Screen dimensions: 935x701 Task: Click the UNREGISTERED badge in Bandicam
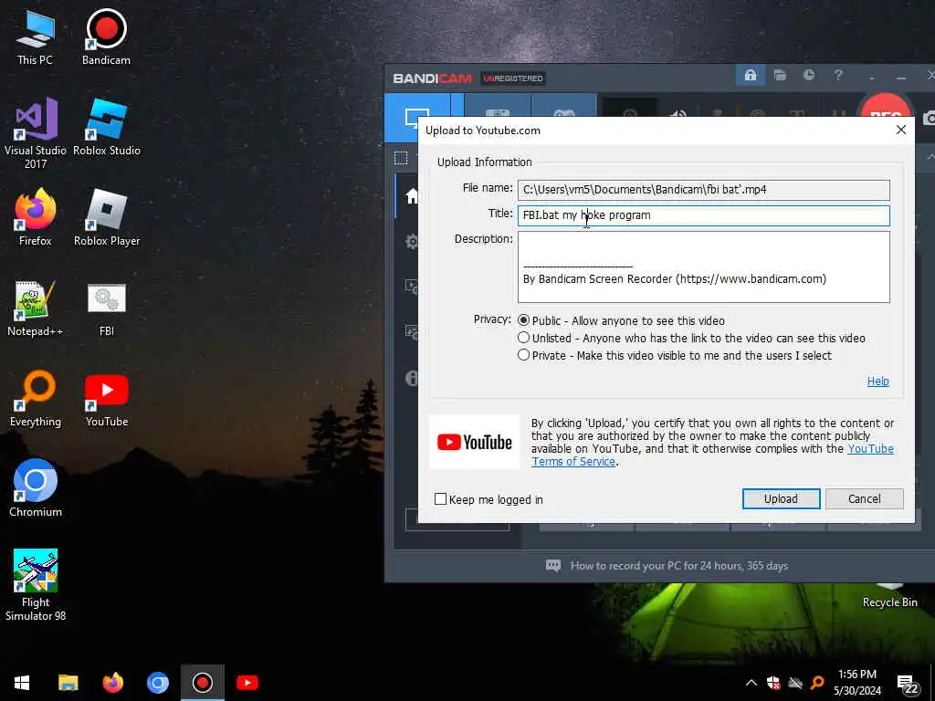(x=513, y=78)
